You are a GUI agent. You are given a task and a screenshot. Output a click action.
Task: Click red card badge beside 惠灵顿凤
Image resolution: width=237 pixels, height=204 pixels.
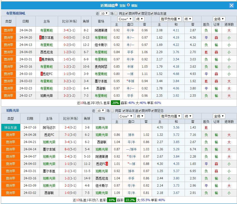(x=40, y=59)
